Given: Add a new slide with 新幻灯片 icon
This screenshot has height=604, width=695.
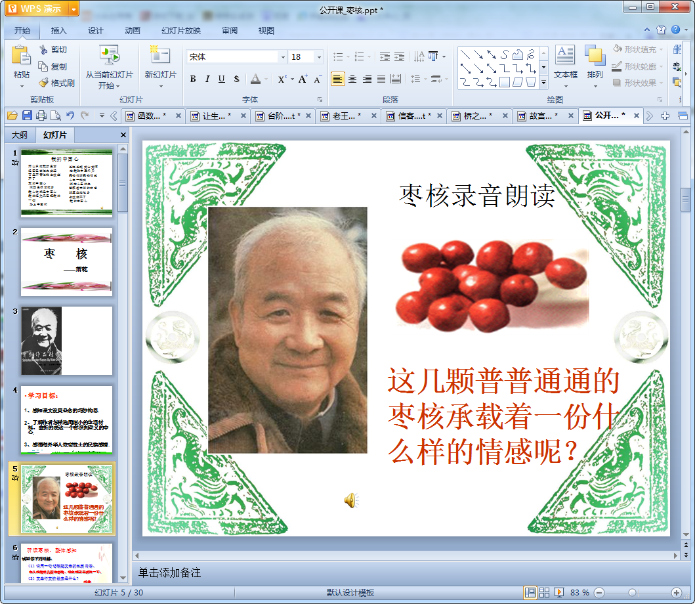Looking at the screenshot, I should pos(160,55).
